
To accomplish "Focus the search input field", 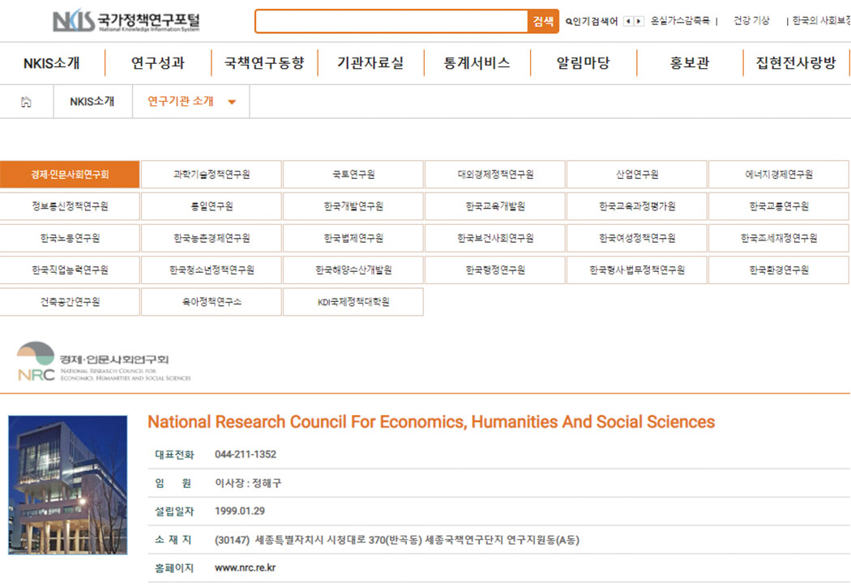I will pos(391,21).
